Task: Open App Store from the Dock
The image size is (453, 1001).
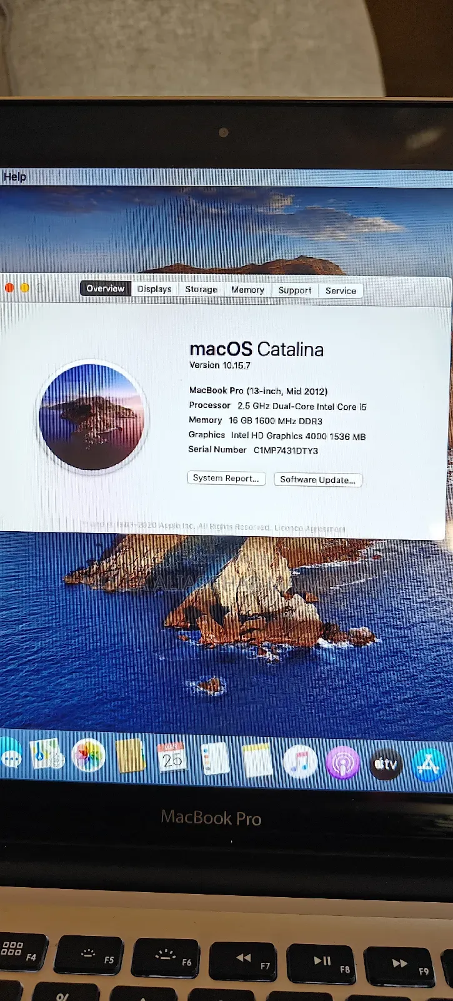Action: 429,765
